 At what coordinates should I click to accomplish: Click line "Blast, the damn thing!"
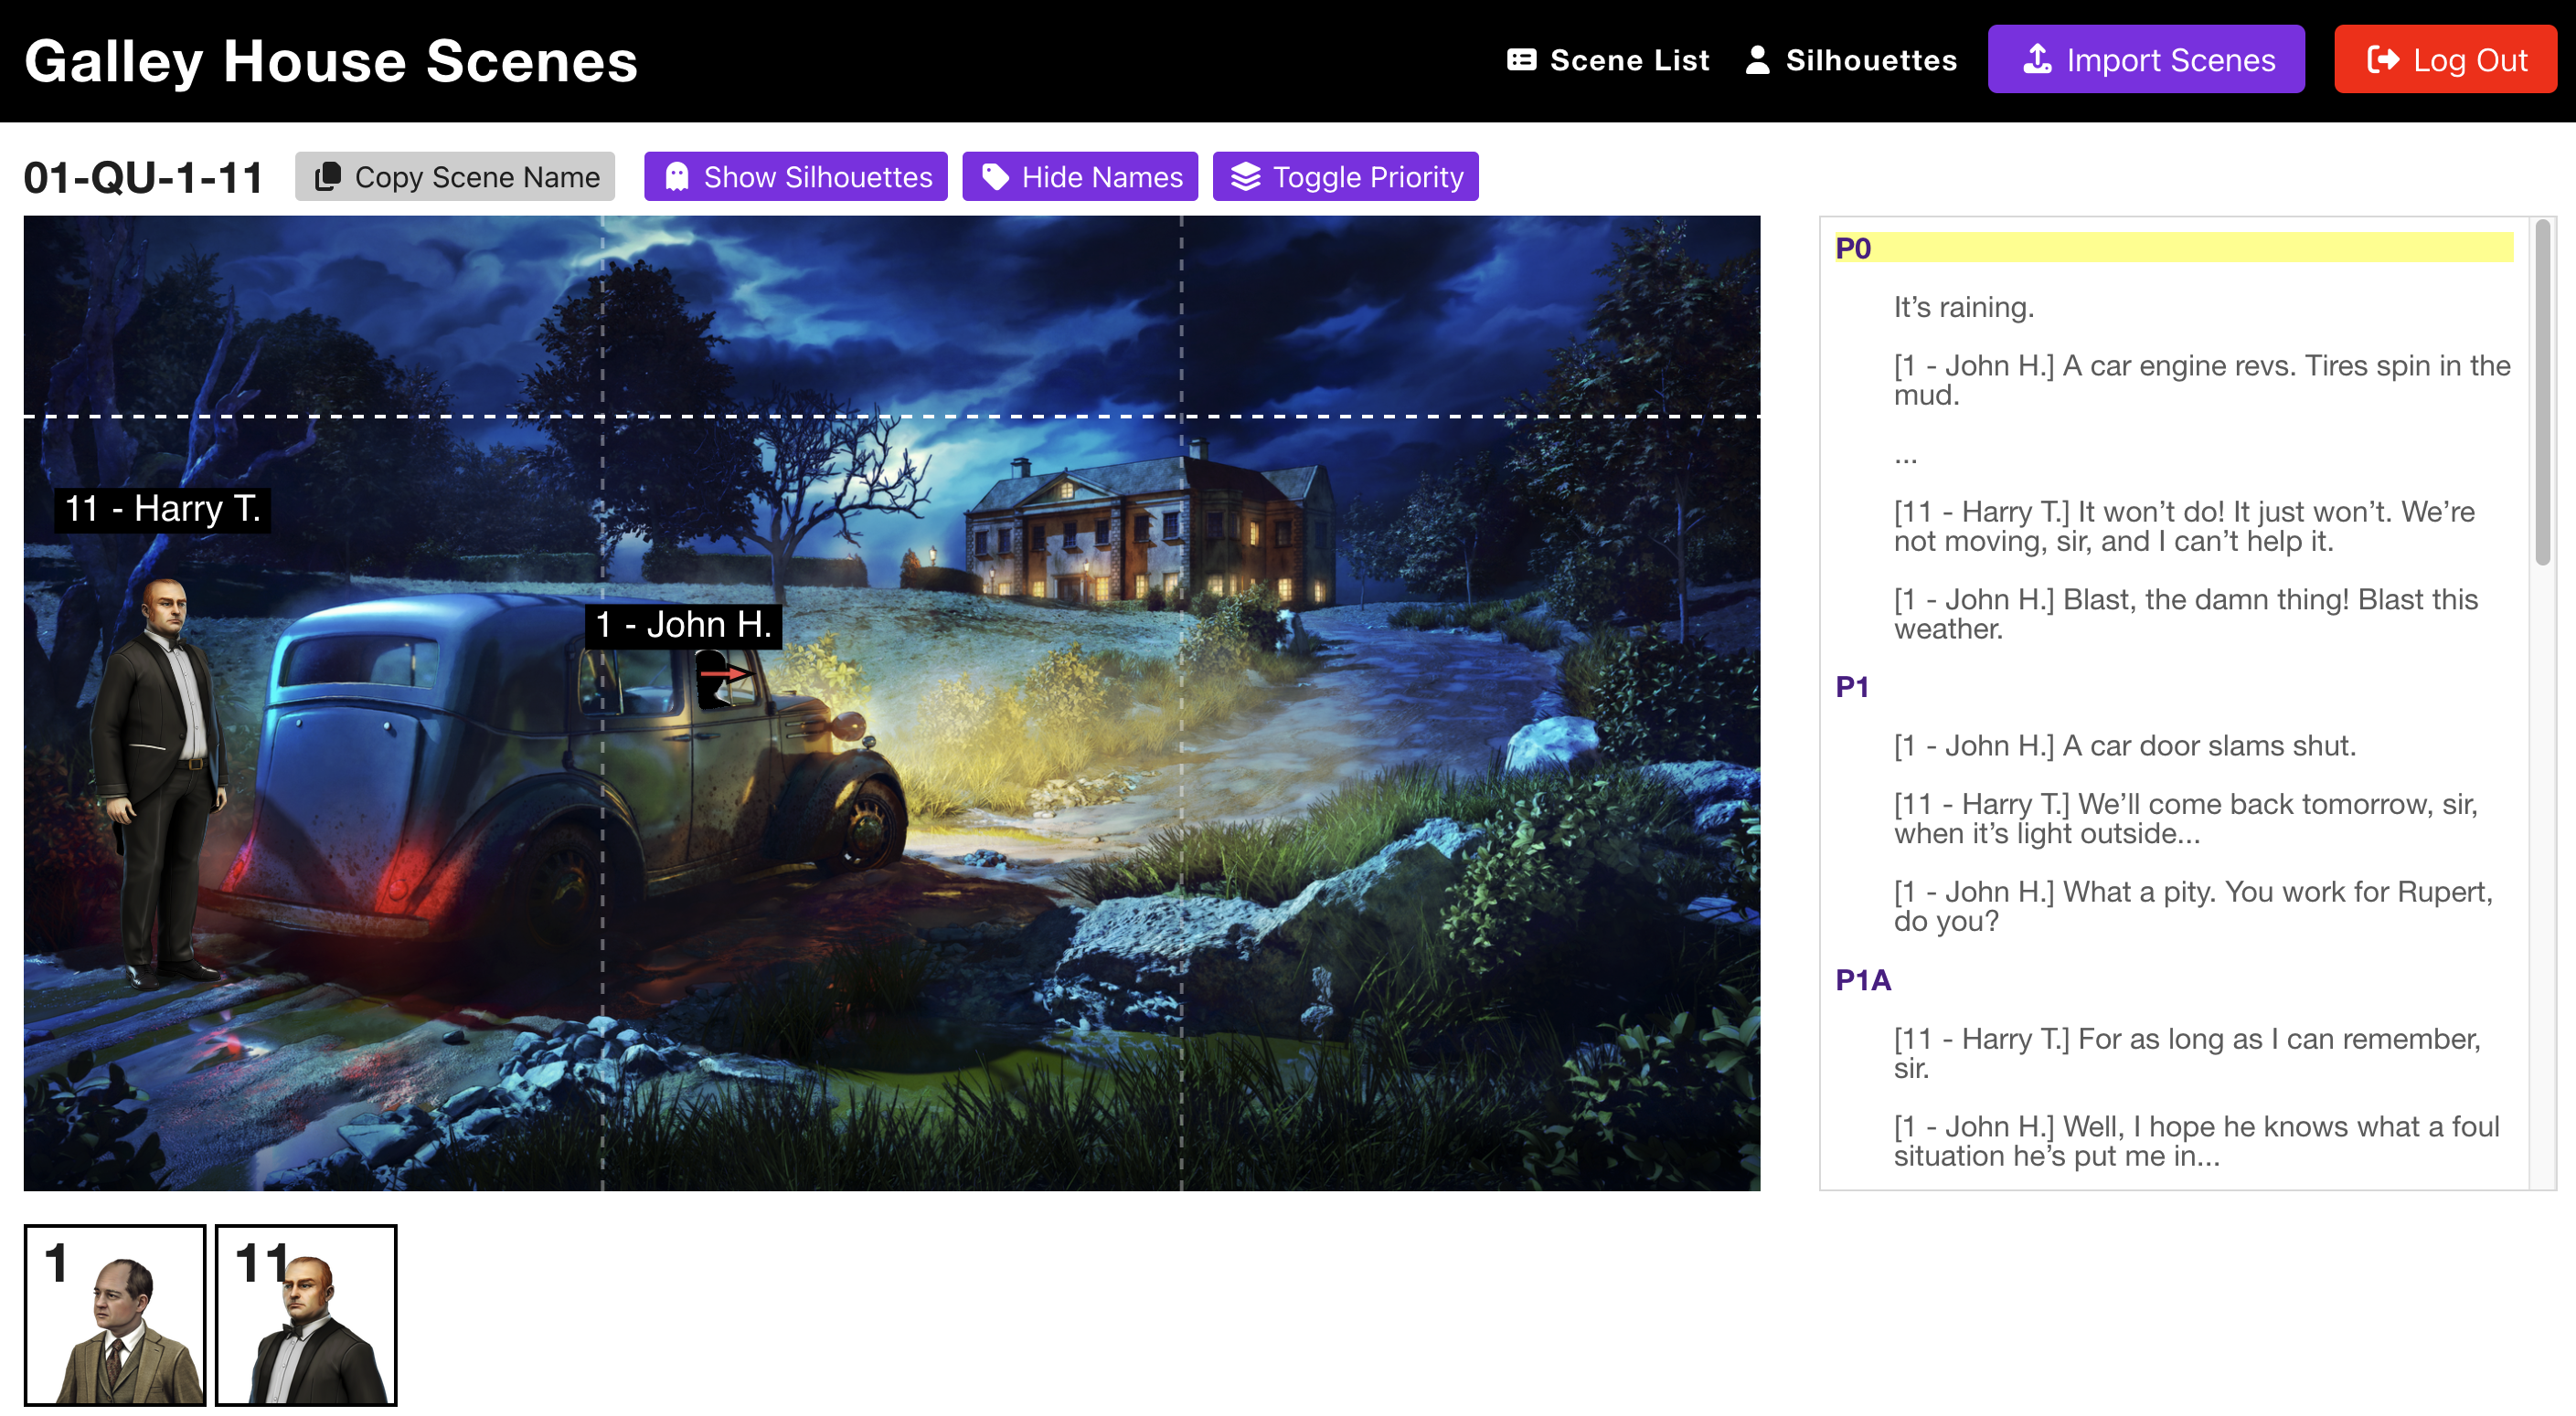(x=2186, y=614)
